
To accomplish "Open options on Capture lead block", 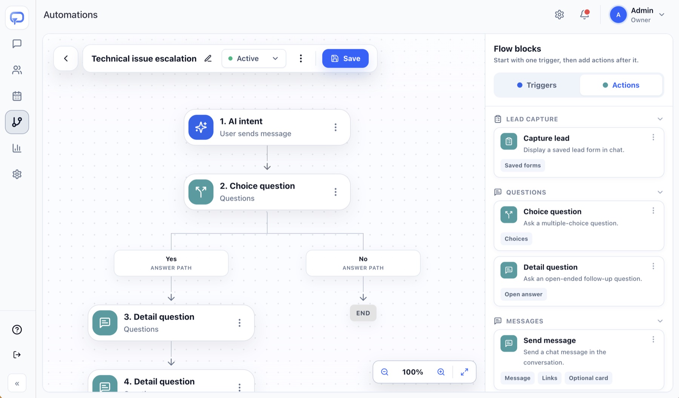I will click(x=653, y=137).
